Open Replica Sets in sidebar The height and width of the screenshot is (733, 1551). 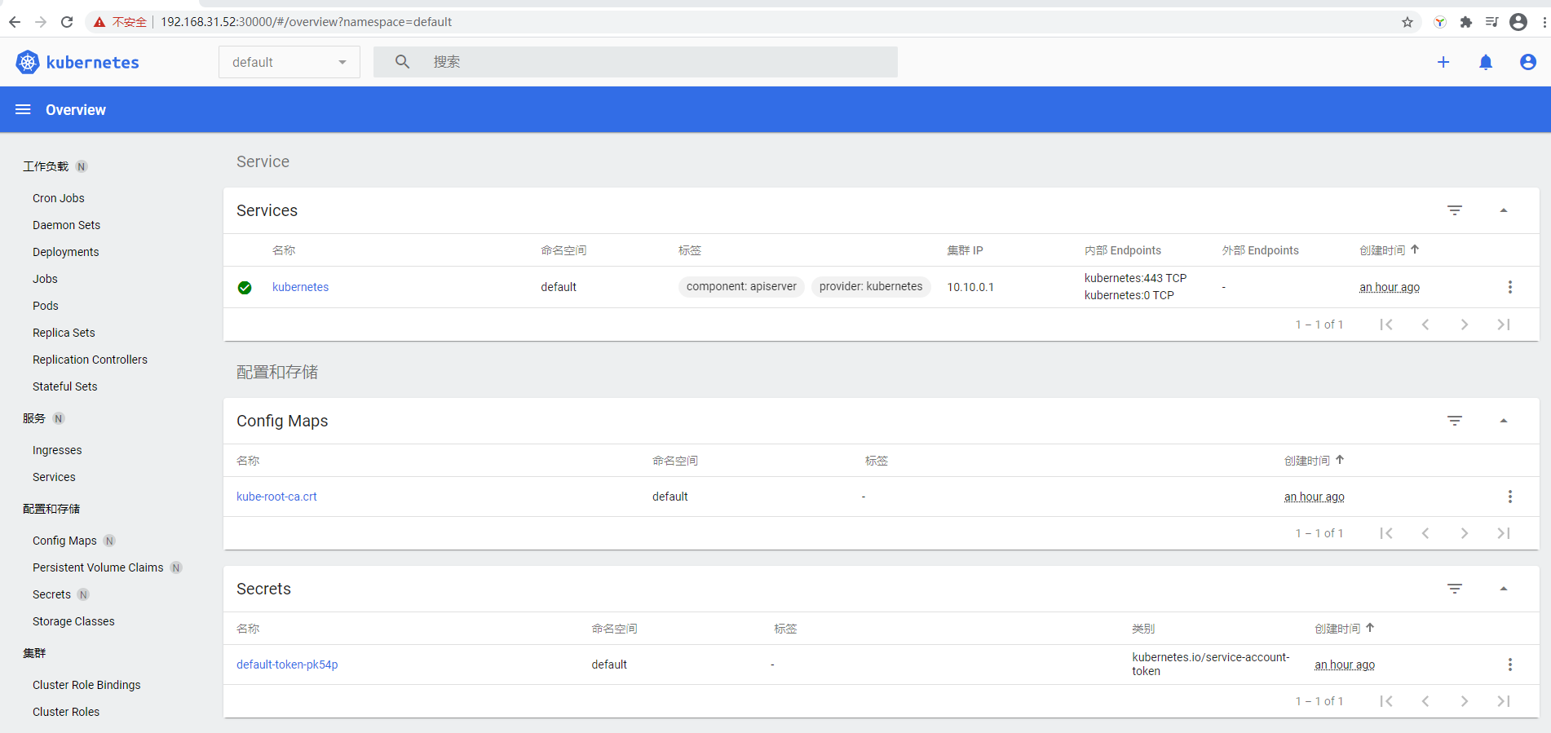click(x=64, y=333)
